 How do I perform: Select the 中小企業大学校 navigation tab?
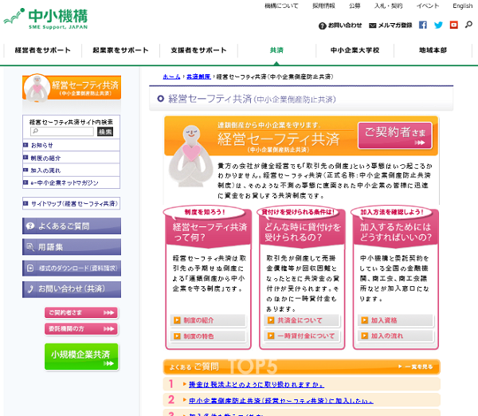(x=355, y=50)
